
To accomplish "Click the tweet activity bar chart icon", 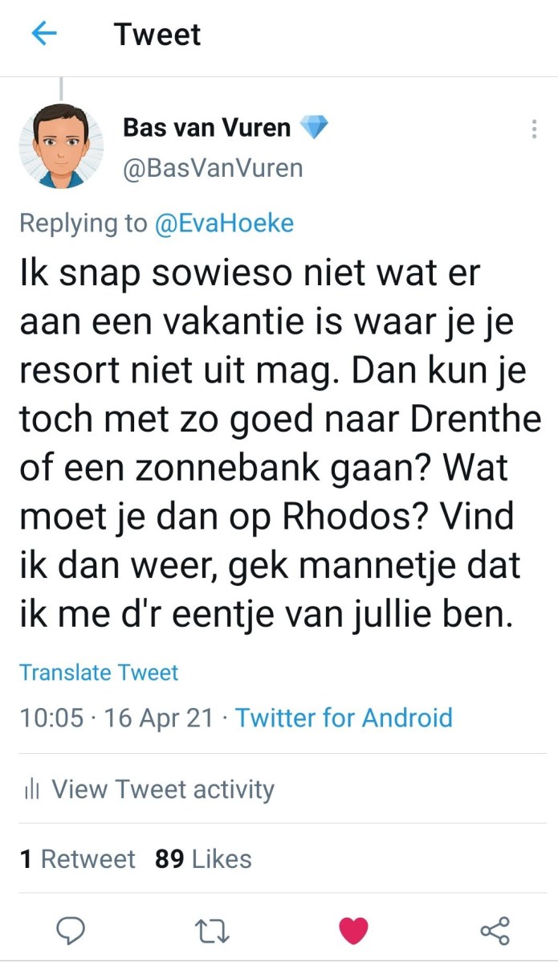I will (x=32, y=790).
